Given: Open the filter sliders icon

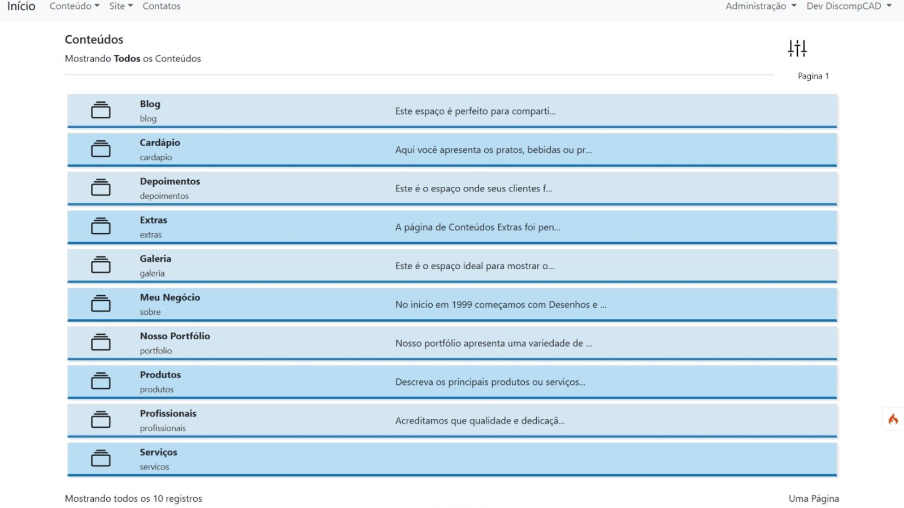Looking at the screenshot, I should click(797, 49).
